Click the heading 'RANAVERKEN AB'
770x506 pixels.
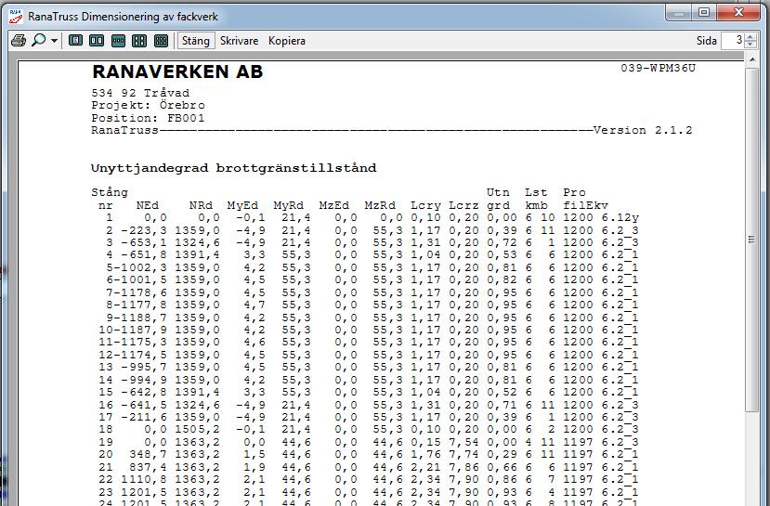coord(177,71)
